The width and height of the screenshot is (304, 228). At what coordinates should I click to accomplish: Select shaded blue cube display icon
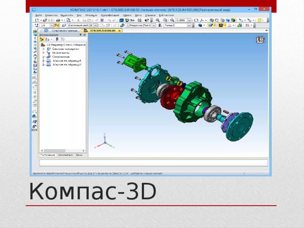pos(228,20)
